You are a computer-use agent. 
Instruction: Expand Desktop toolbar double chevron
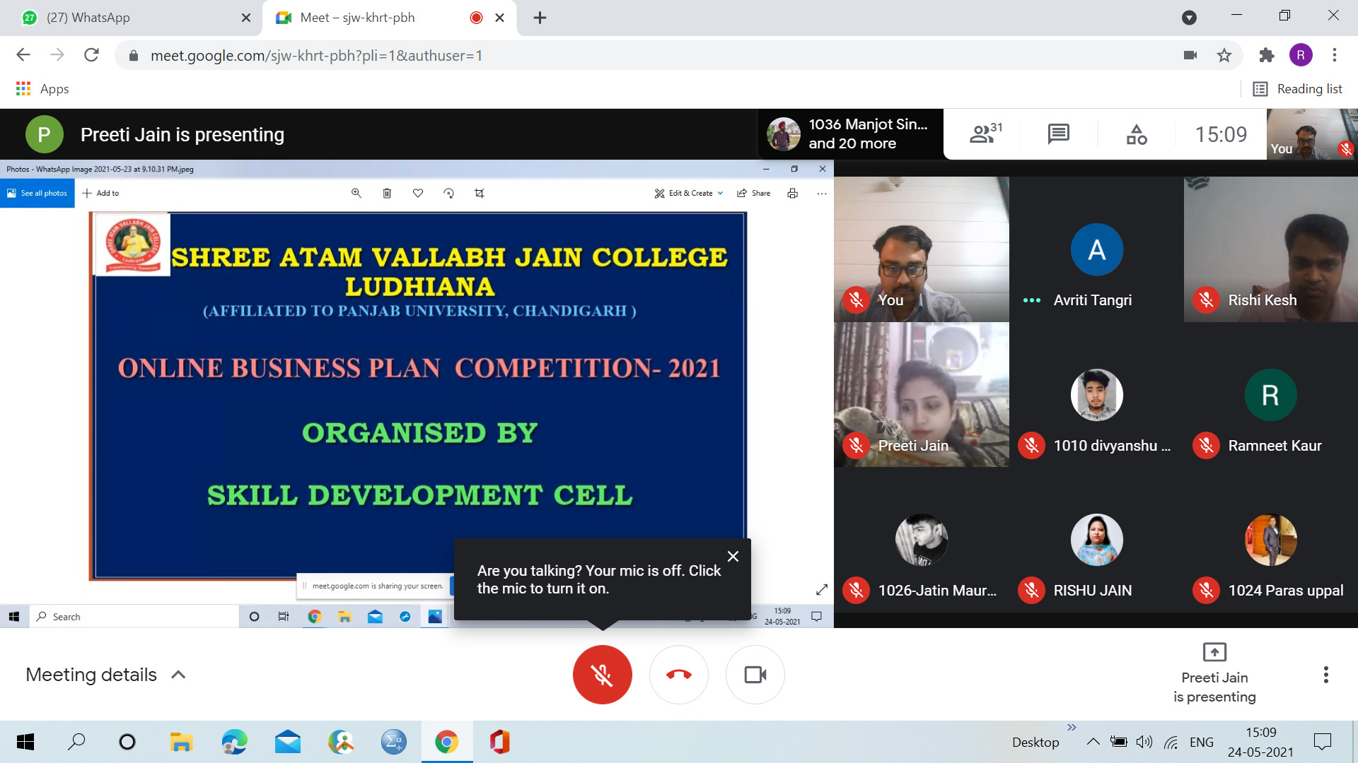click(x=1072, y=727)
